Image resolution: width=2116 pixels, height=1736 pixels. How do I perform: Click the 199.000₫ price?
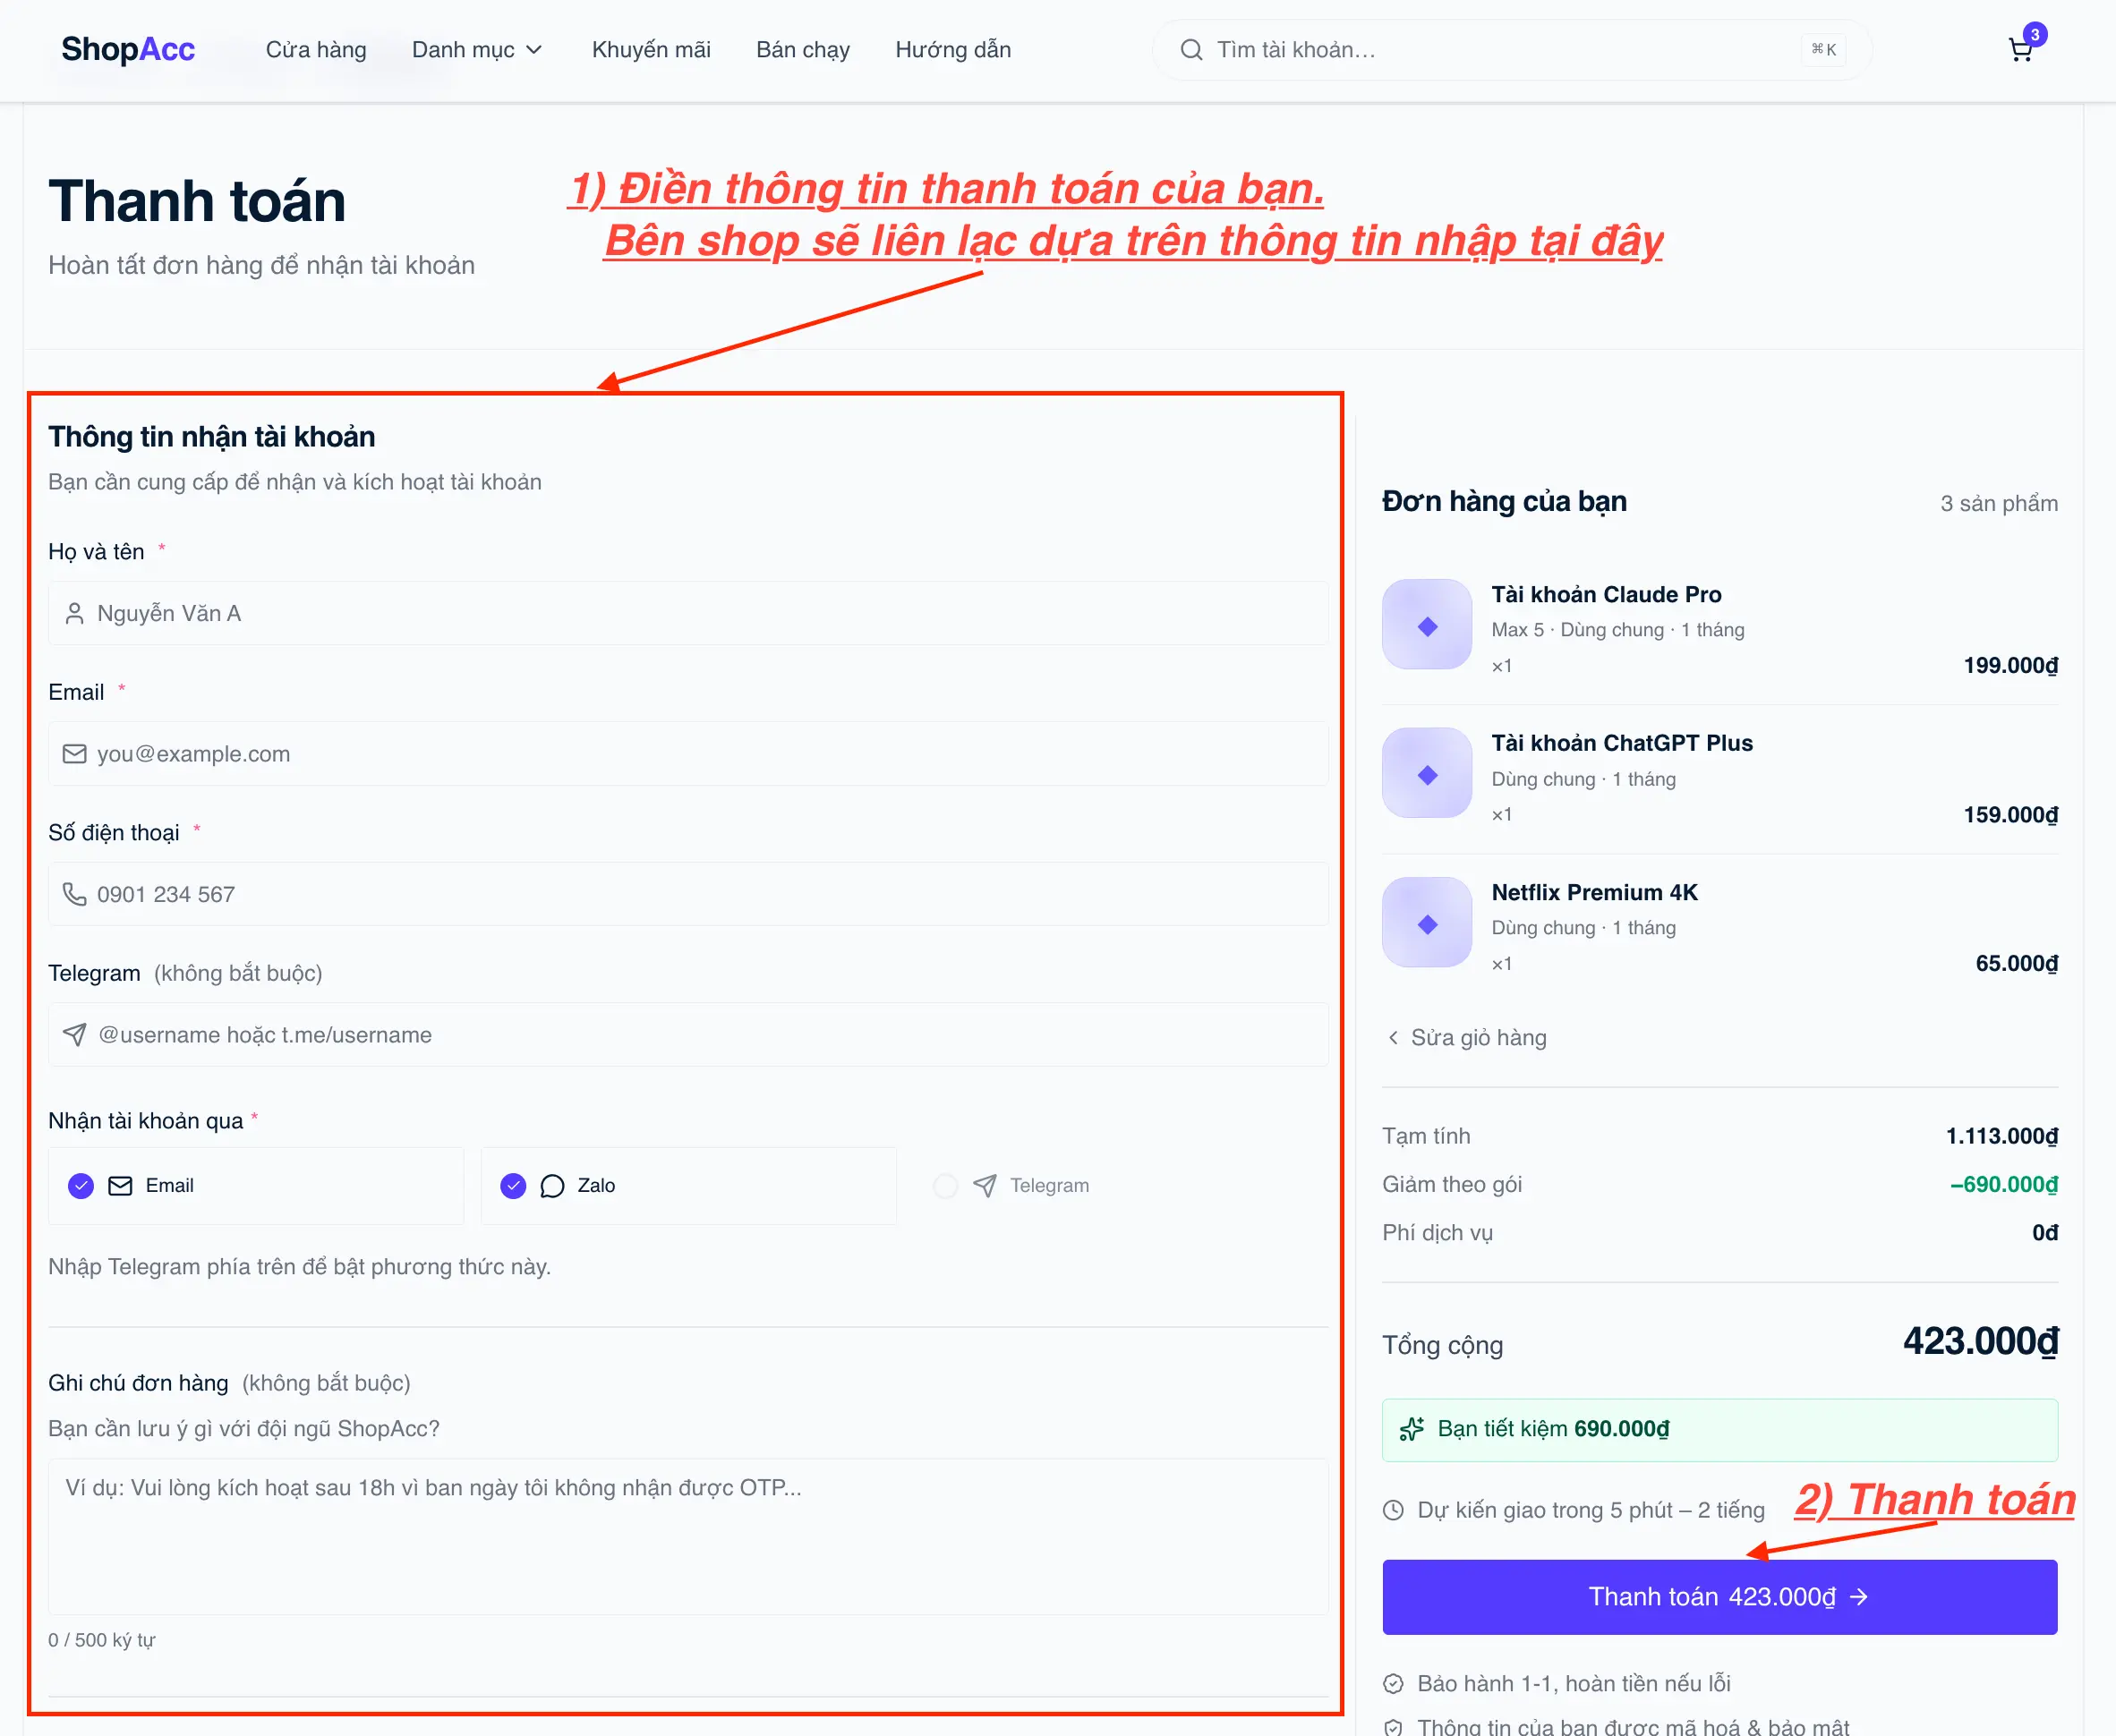(x=2010, y=666)
